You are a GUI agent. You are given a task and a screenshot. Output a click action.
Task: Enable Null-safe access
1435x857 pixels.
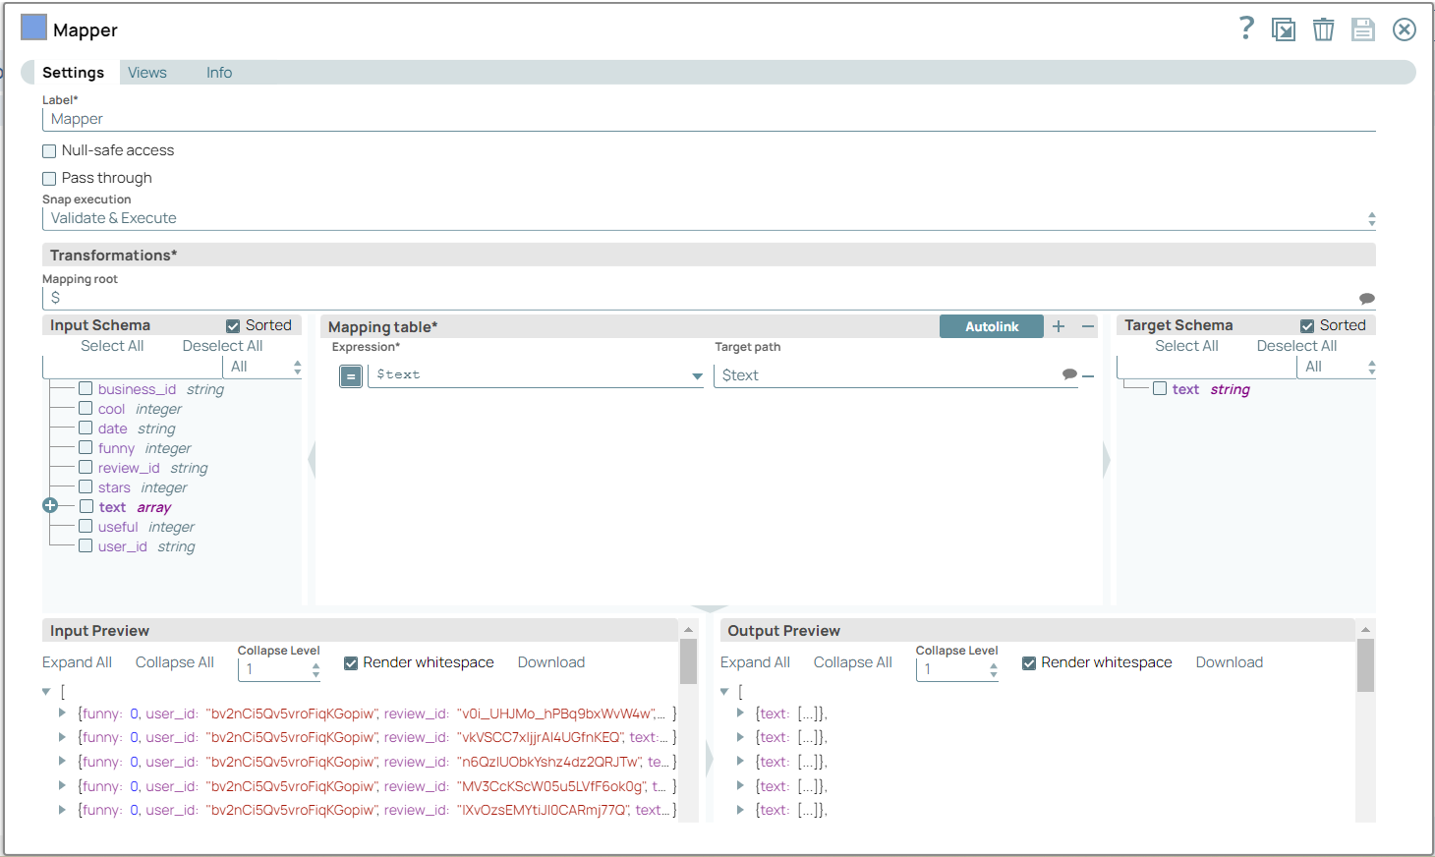49,150
